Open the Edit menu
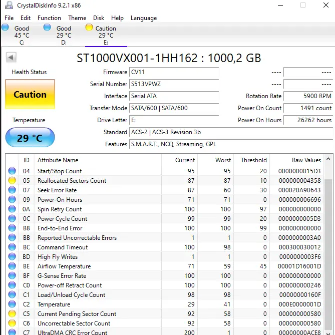Screen dimensions: 335x335 tap(26, 18)
